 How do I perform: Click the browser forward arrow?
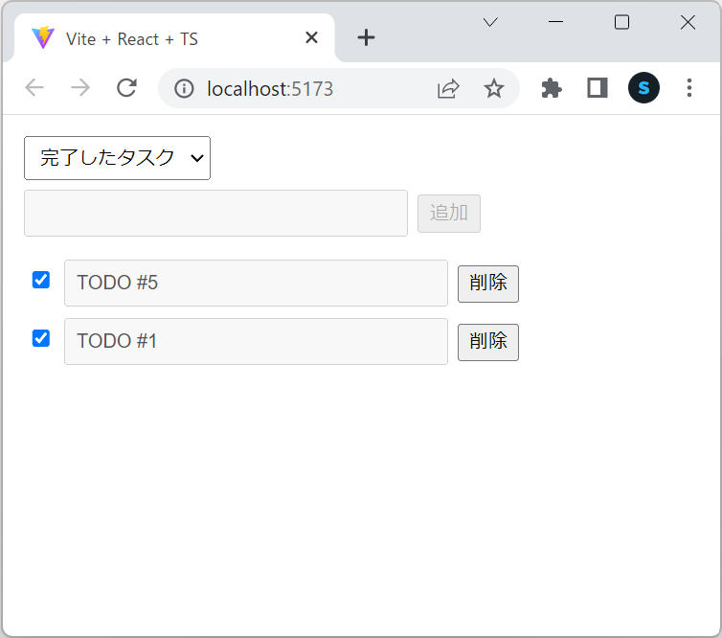80,87
